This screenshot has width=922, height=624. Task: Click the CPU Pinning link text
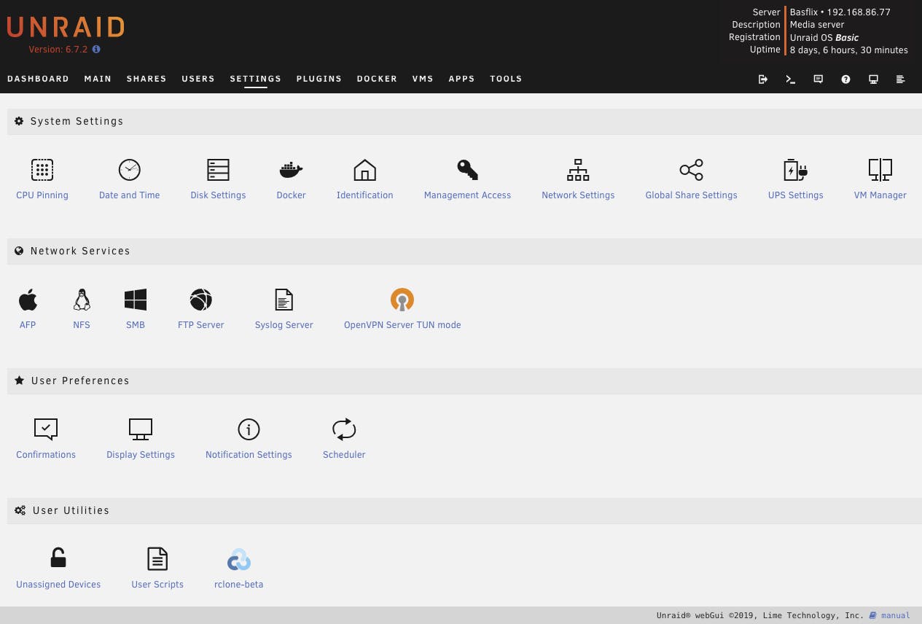coord(42,195)
